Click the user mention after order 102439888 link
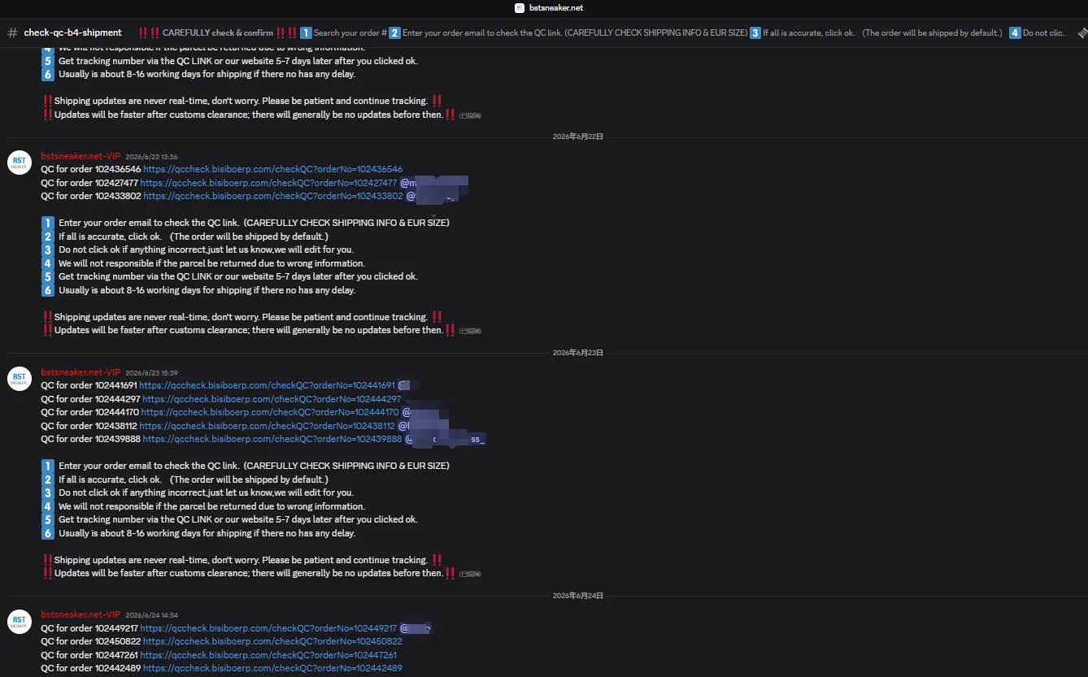1088x677 pixels. 446,439
